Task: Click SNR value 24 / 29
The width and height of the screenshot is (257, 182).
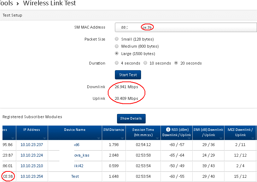Action: click(209, 155)
